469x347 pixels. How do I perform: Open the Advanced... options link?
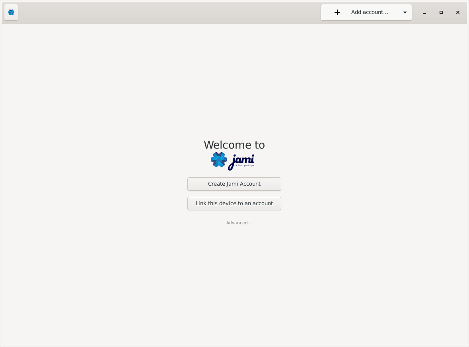(x=239, y=223)
